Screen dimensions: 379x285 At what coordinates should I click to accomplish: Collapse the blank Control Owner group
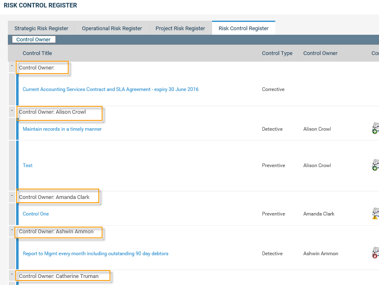click(x=12, y=66)
